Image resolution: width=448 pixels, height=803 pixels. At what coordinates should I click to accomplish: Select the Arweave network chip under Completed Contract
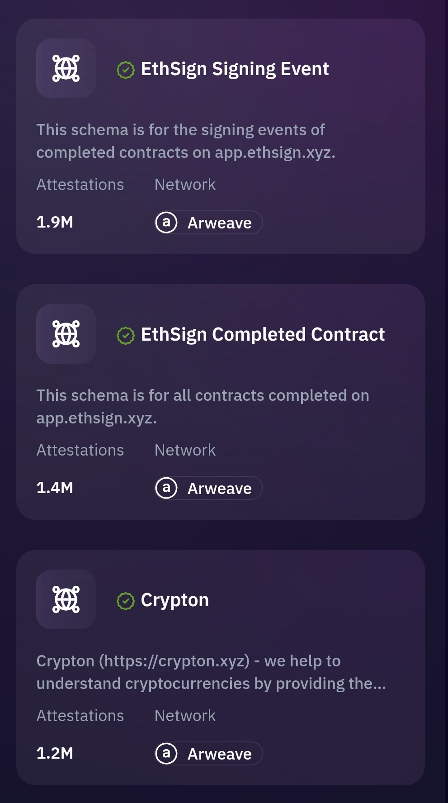pyautogui.click(x=208, y=488)
